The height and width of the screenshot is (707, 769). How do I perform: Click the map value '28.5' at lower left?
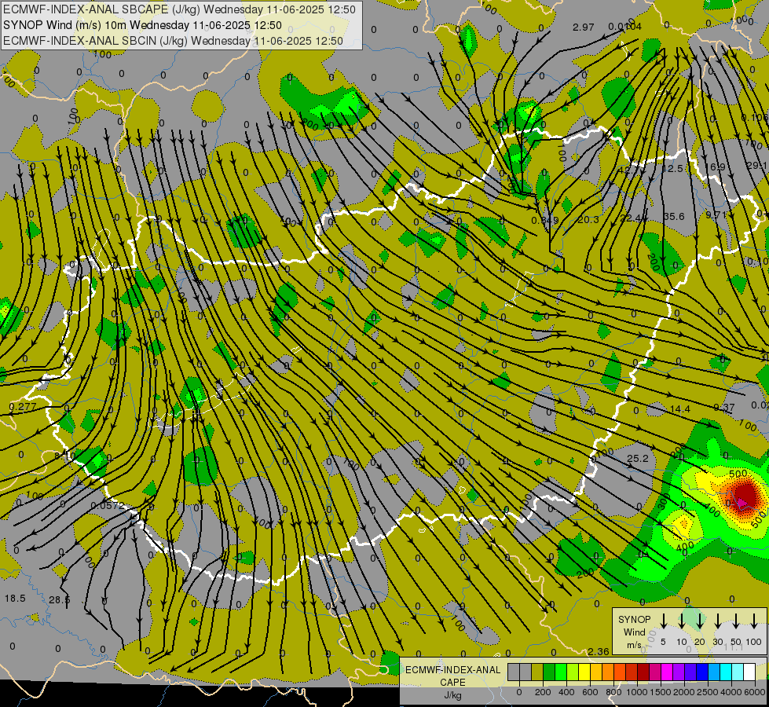coord(60,599)
